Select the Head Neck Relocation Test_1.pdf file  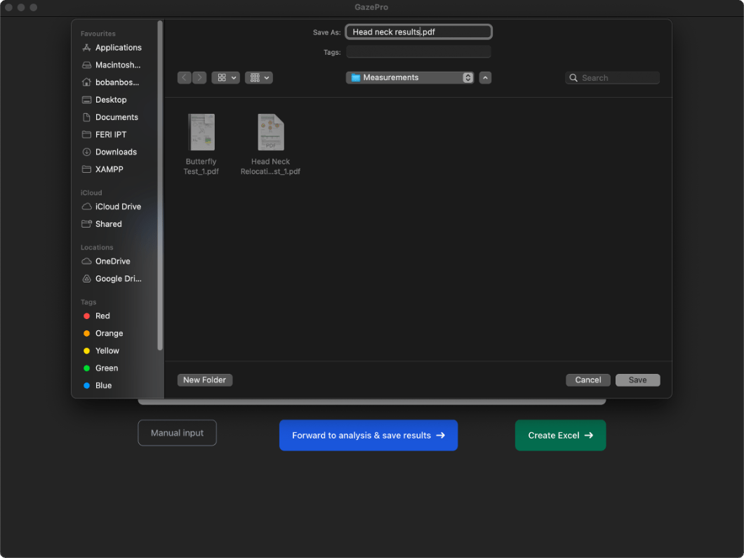[270, 145]
